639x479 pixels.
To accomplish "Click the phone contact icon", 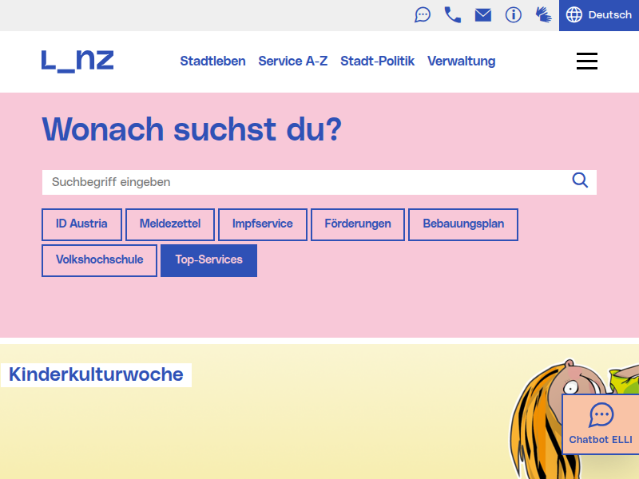I will coord(452,15).
